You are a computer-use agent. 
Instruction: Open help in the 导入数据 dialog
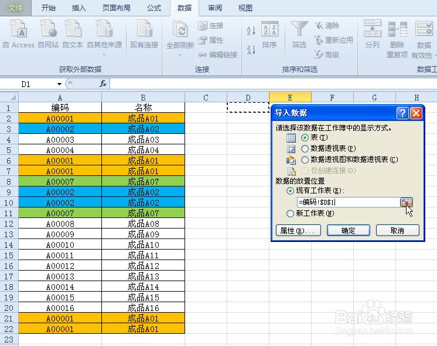402,113
